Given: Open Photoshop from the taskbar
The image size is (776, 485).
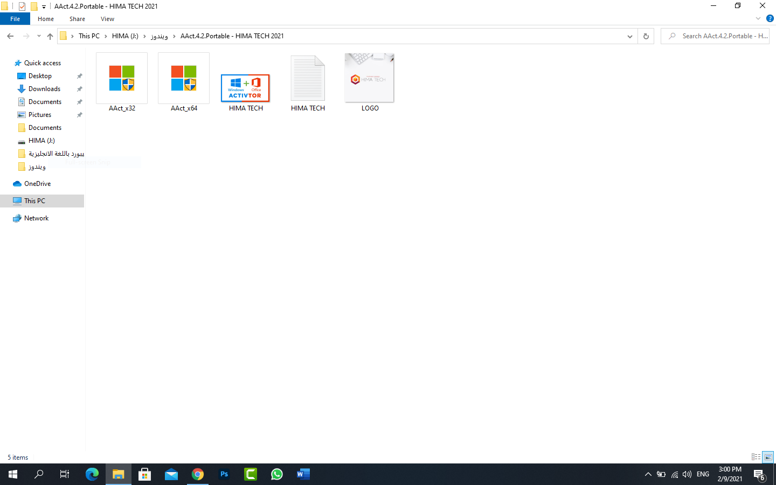Looking at the screenshot, I should [x=224, y=474].
